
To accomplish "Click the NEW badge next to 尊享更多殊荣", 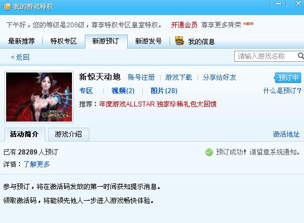I will 248,23.
